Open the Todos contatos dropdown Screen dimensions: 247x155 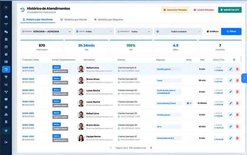click(178, 31)
